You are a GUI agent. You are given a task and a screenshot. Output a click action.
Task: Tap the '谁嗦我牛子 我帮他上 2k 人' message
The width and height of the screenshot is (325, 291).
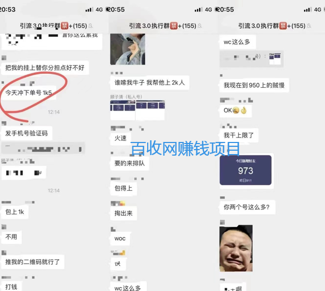pos(150,83)
